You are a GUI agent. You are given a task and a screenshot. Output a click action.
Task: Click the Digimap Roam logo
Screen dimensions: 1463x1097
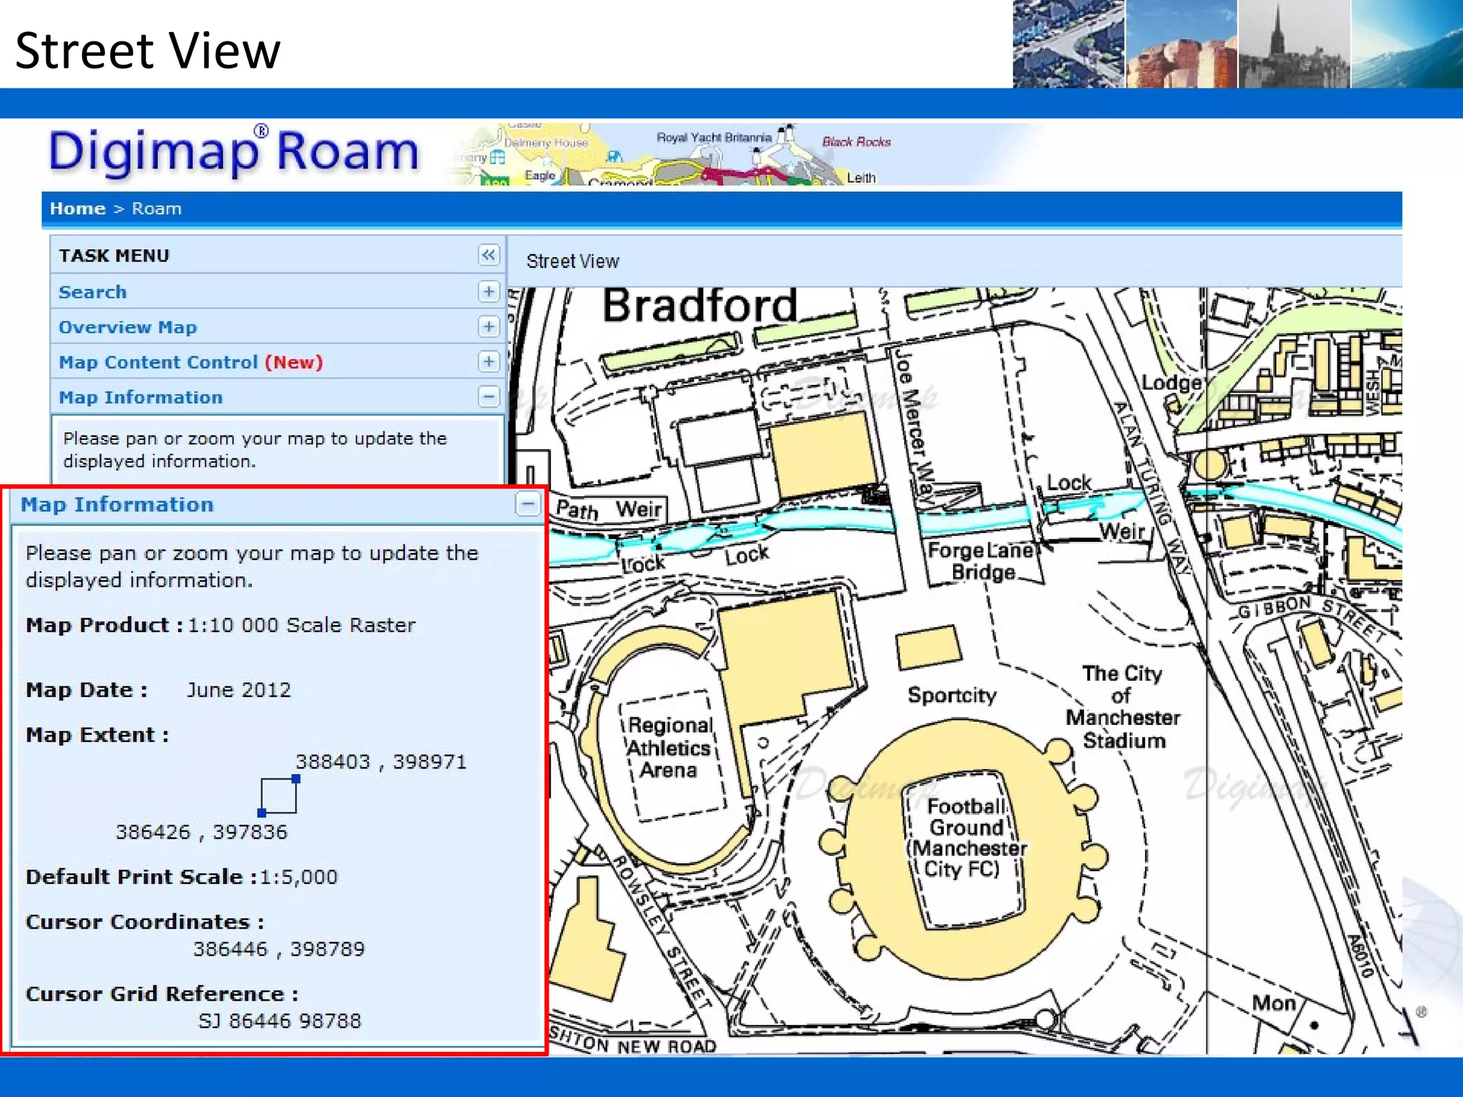(234, 152)
